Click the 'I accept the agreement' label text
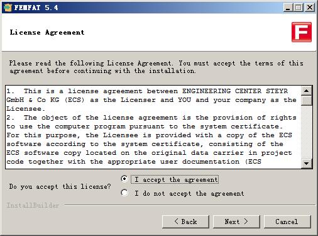This screenshot has width=318, height=236. tap(176, 180)
